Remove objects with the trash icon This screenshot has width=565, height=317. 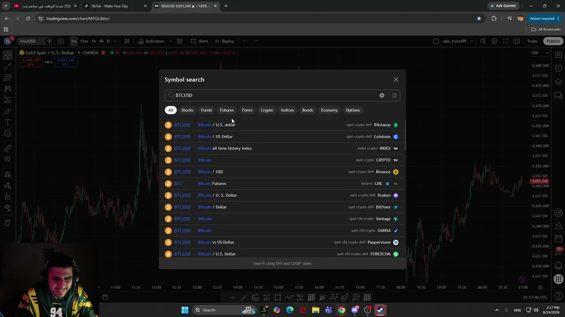(8, 223)
